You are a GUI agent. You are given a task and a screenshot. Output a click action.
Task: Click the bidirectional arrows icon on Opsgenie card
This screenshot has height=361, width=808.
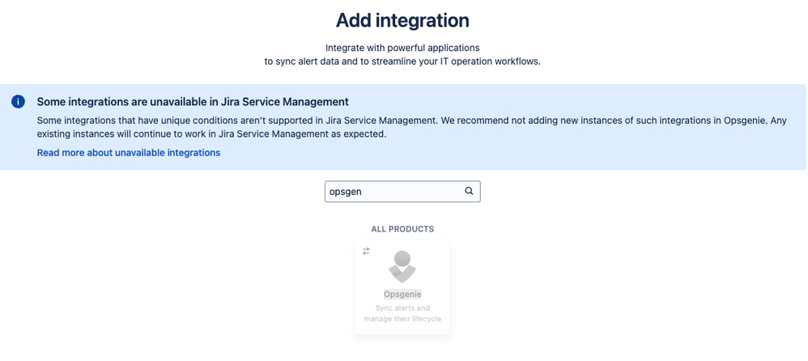(366, 251)
